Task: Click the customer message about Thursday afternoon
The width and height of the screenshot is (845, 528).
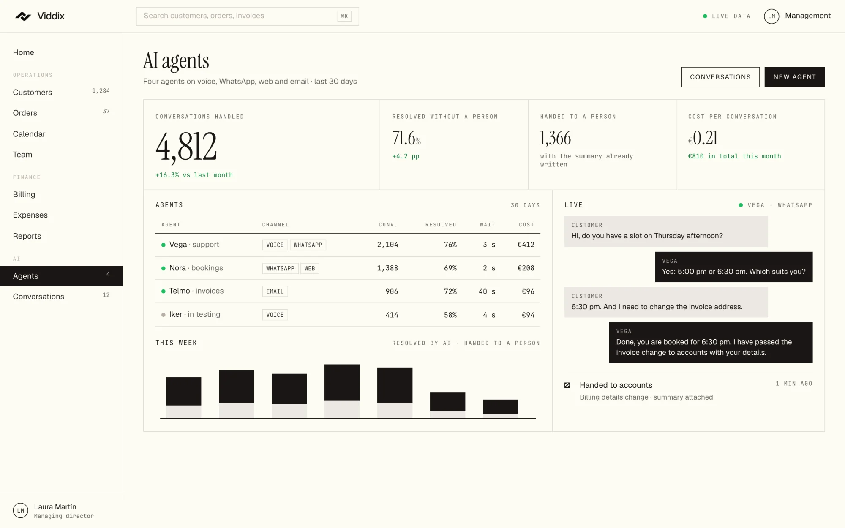Action: coord(666,231)
